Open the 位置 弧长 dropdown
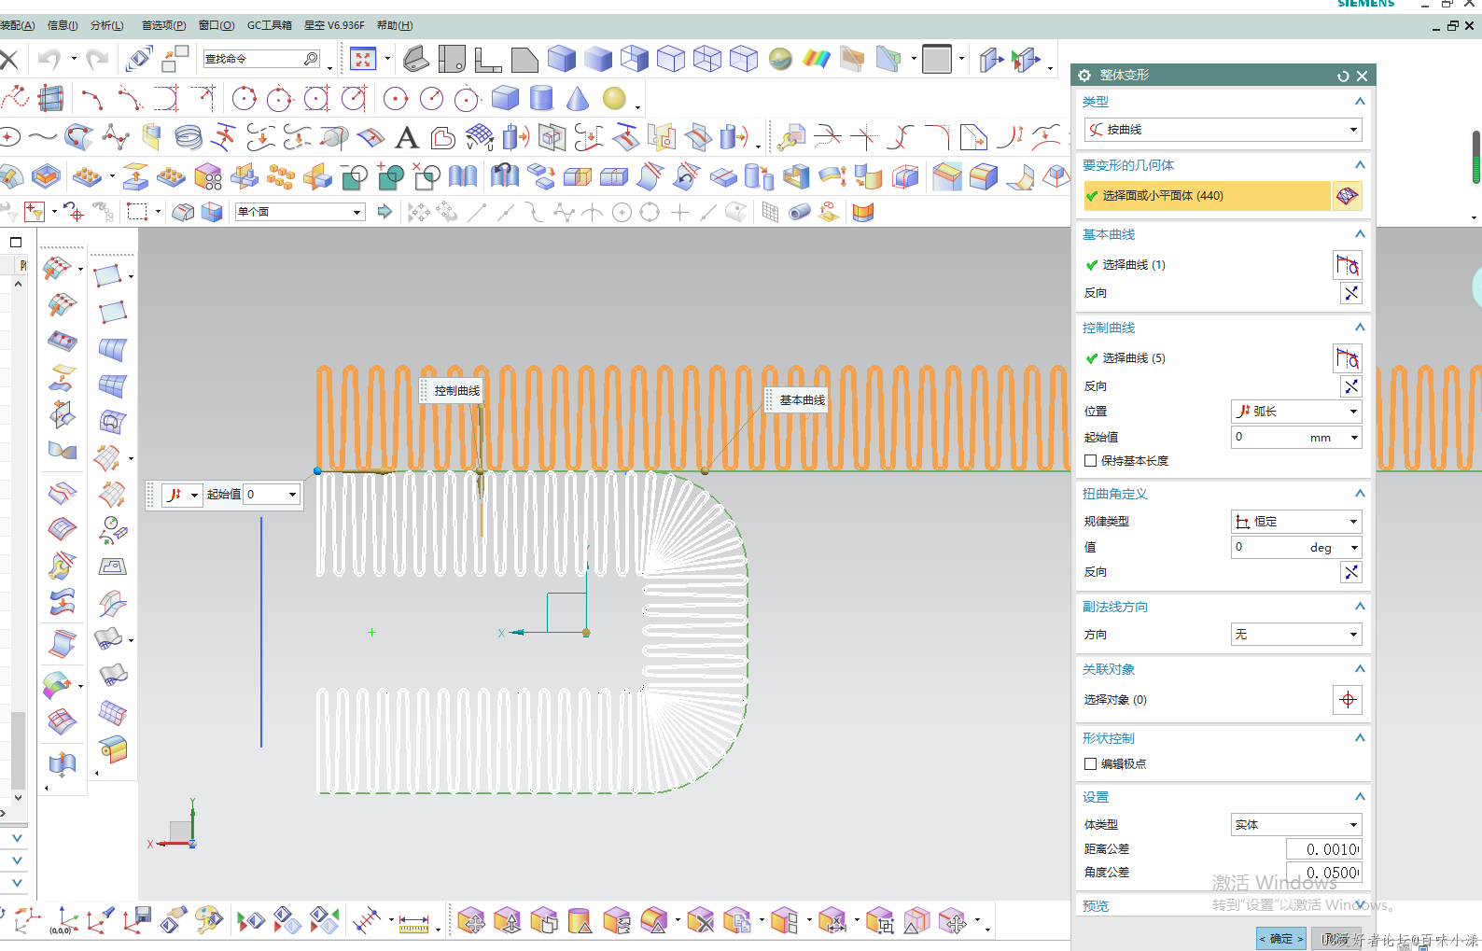The image size is (1482, 951). click(1296, 412)
